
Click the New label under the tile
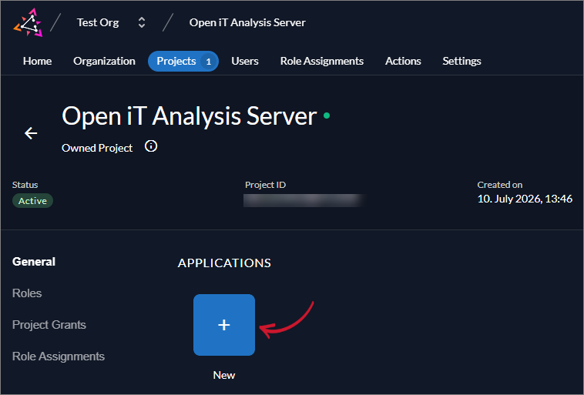[224, 375]
